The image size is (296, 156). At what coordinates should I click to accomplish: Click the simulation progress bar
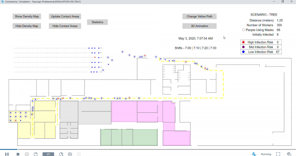[x=148, y=149]
